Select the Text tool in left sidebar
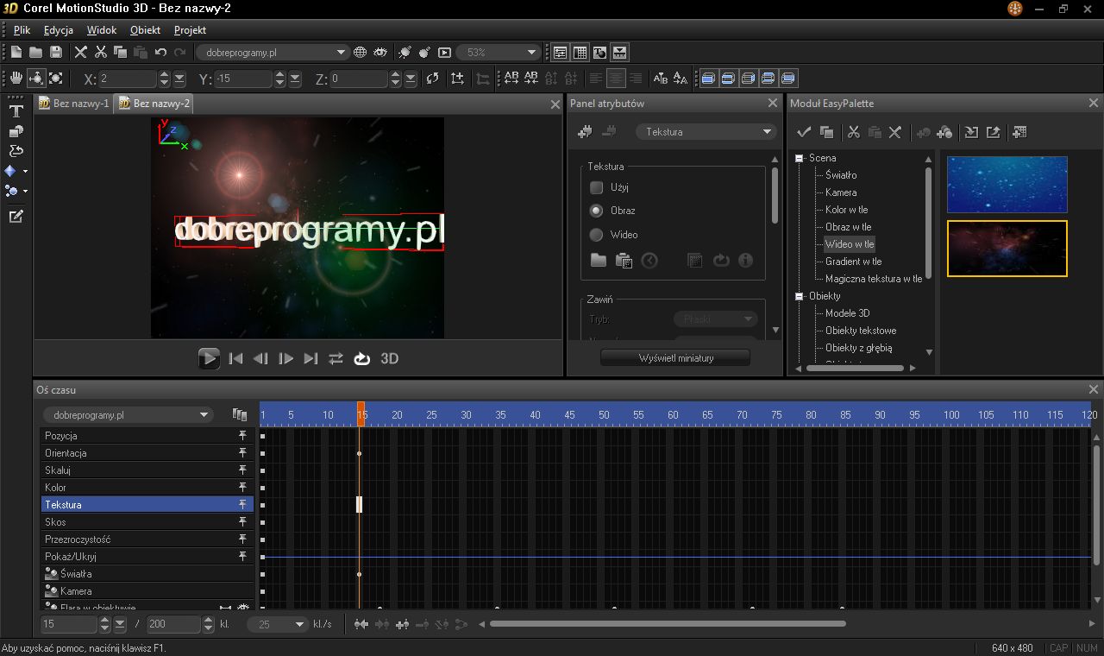This screenshot has width=1104, height=656. point(16,111)
